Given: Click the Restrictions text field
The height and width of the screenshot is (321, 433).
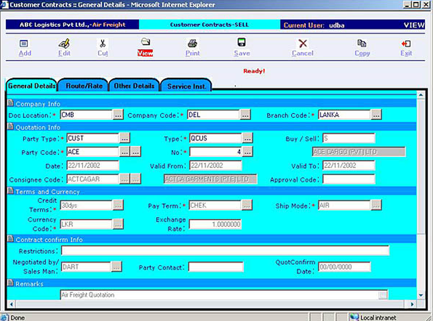Looking at the screenshot, I should (225, 251).
